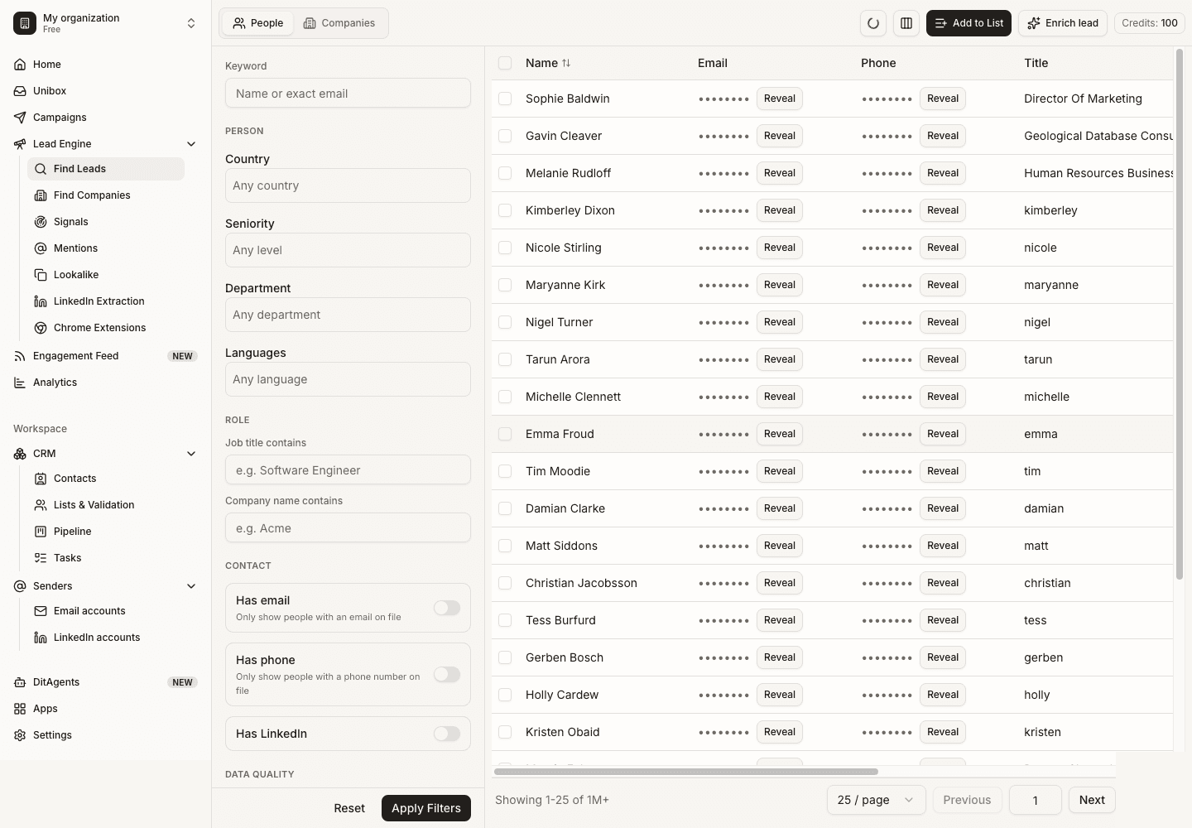Viewport: 1192px width, 828px height.
Task: Open Find Companies building icon
Action: click(x=41, y=195)
